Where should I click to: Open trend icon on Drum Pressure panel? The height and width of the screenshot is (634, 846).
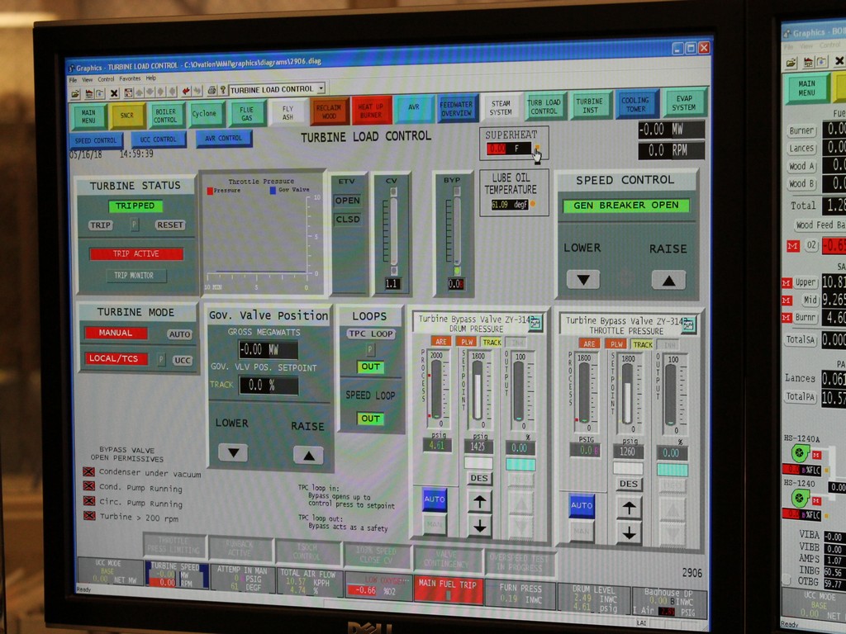click(x=535, y=324)
